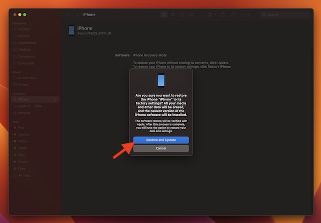Go back using the toolbar back arrow

pos(69,15)
